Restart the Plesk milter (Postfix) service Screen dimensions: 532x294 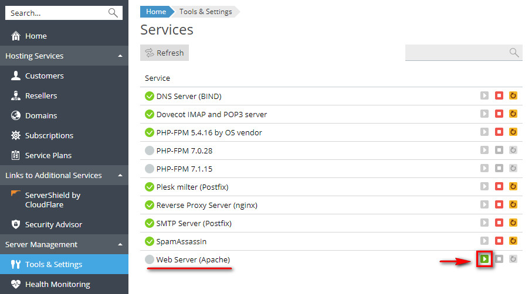click(513, 186)
